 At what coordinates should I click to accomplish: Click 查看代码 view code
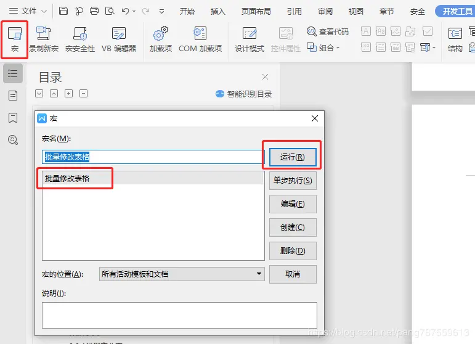[328, 31]
